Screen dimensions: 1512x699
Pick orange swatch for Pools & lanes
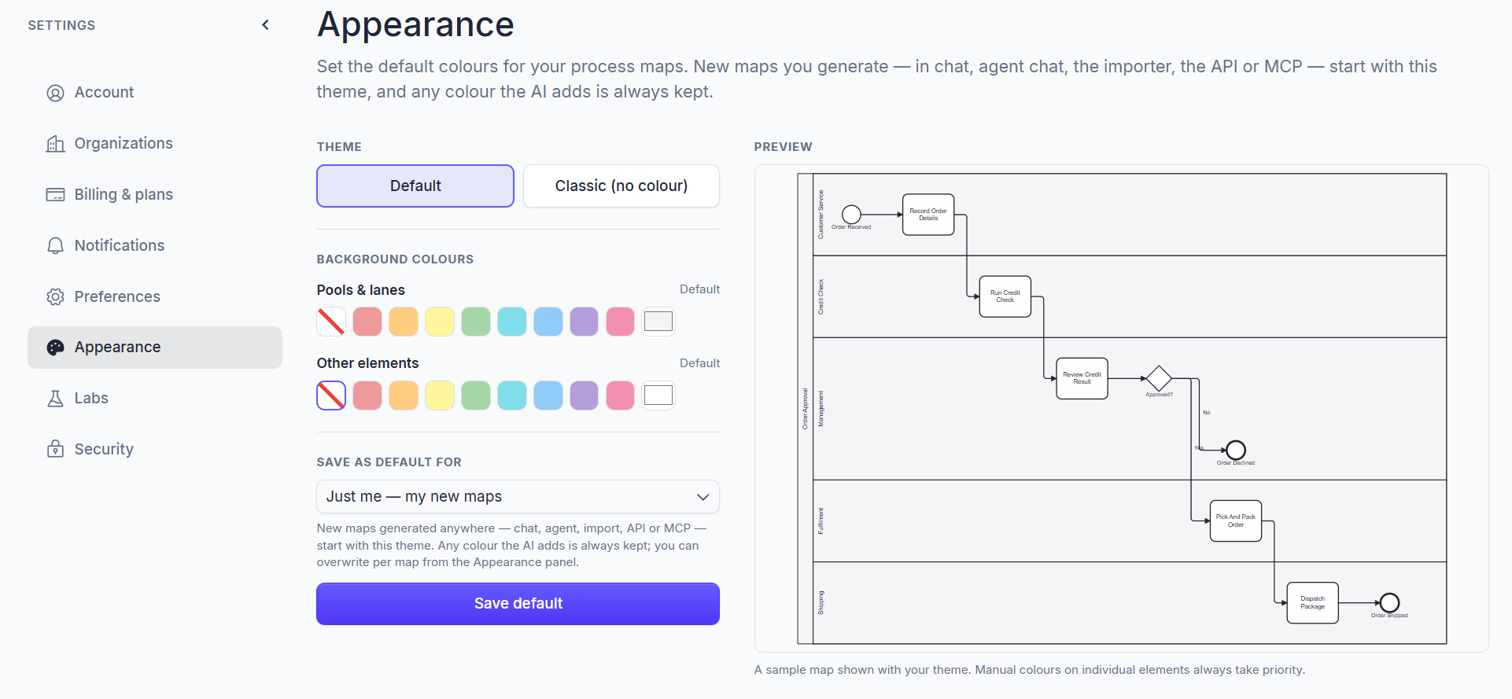[x=404, y=322]
